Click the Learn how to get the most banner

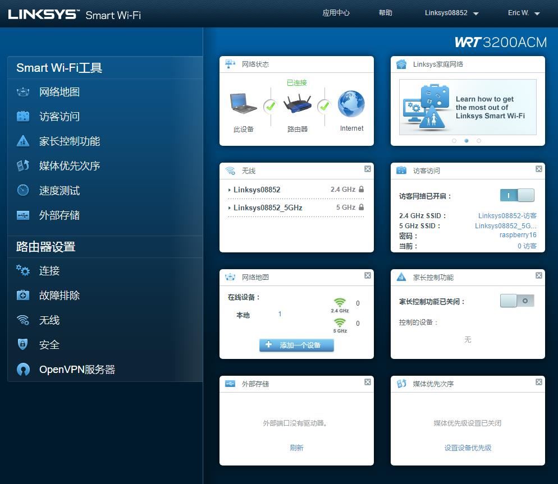pos(468,107)
